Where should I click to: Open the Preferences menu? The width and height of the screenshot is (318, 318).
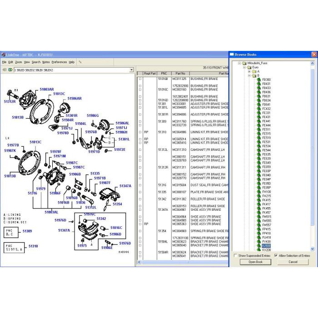[59, 62]
